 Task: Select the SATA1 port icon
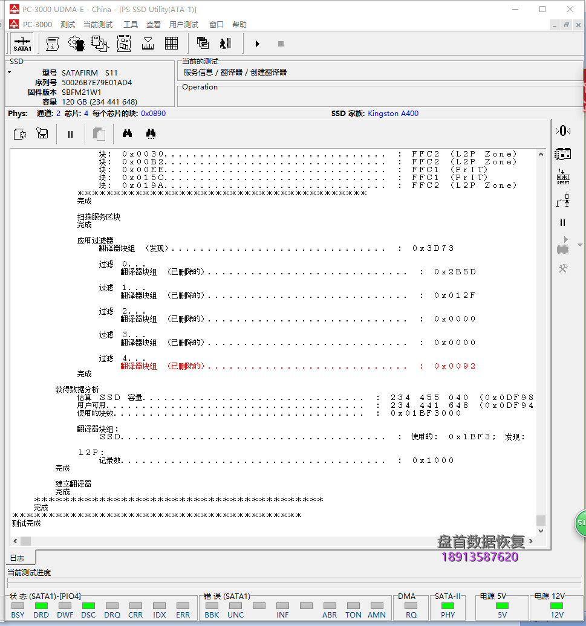tap(22, 44)
